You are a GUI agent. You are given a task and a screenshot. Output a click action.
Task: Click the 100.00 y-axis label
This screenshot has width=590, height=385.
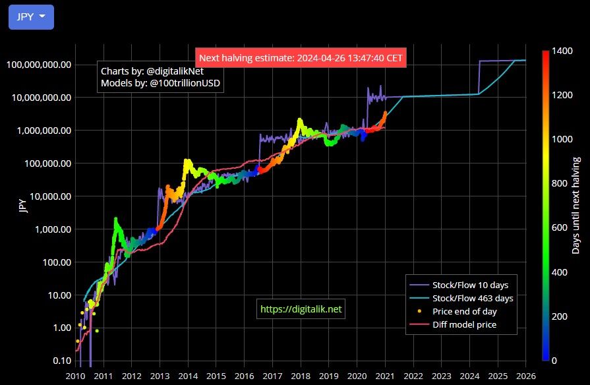[57, 262]
